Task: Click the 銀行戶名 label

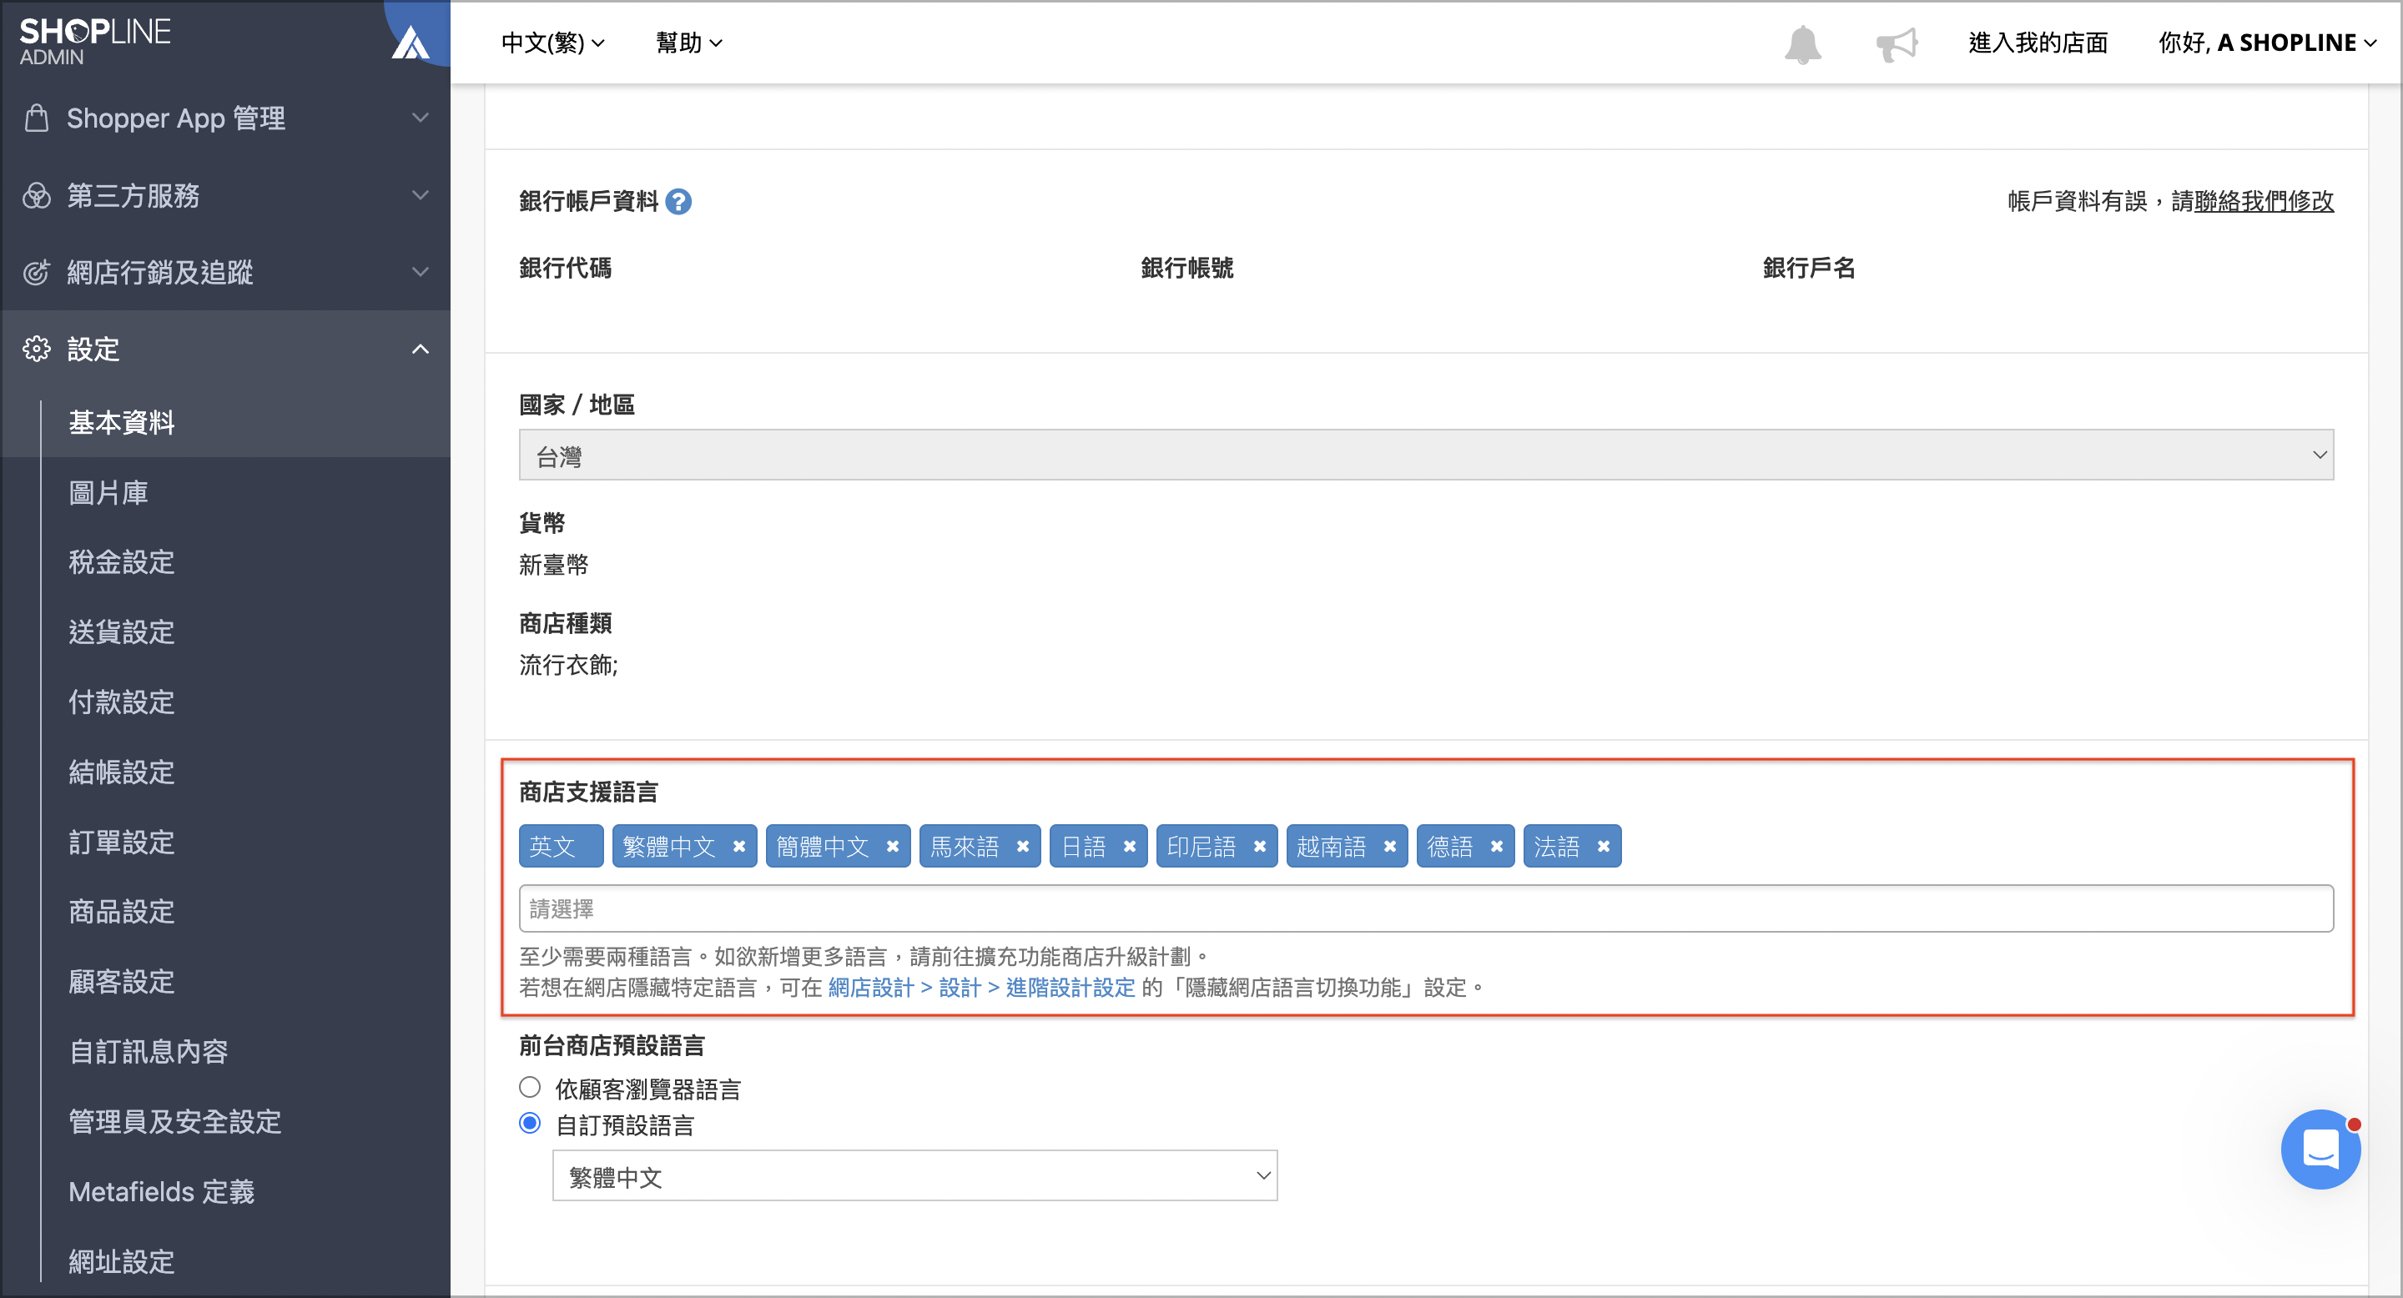Action: tap(1809, 268)
